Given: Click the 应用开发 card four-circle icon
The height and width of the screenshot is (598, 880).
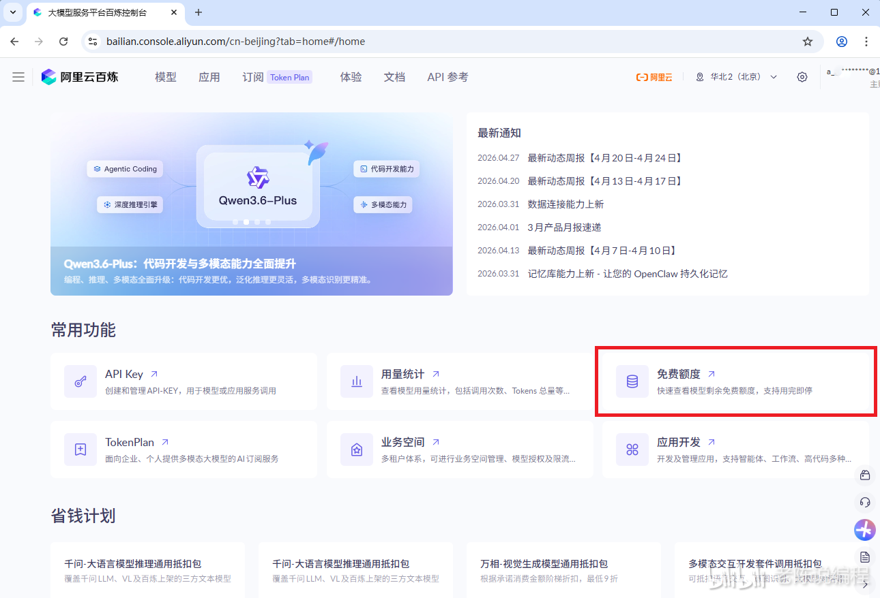Looking at the screenshot, I should pyautogui.click(x=632, y=450).
